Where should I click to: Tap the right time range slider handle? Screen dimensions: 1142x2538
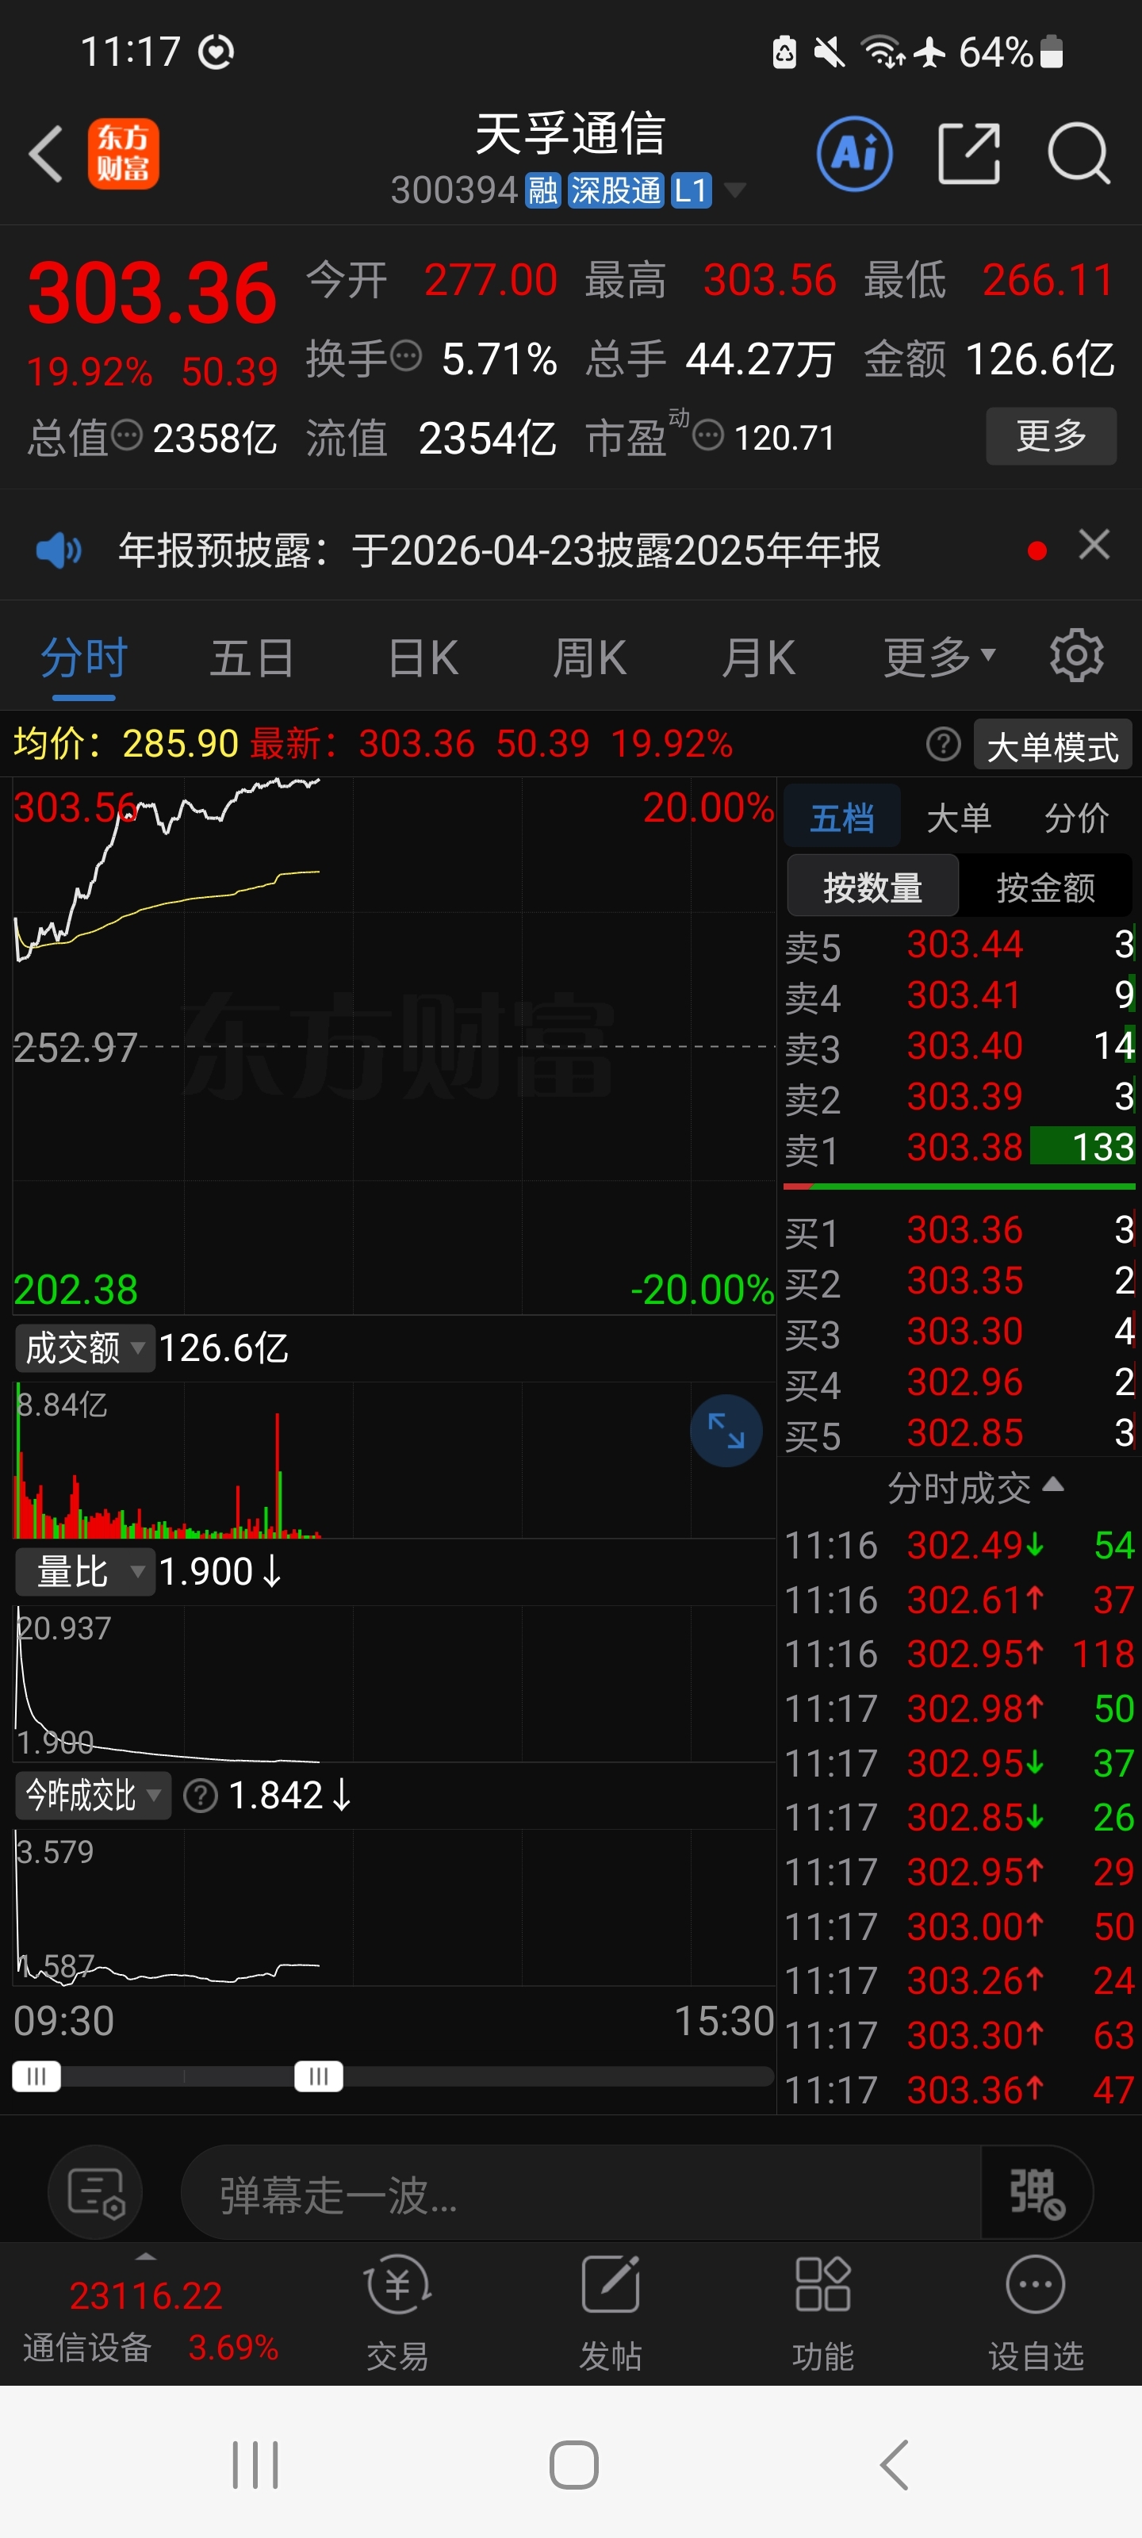tap(318, 2076)
